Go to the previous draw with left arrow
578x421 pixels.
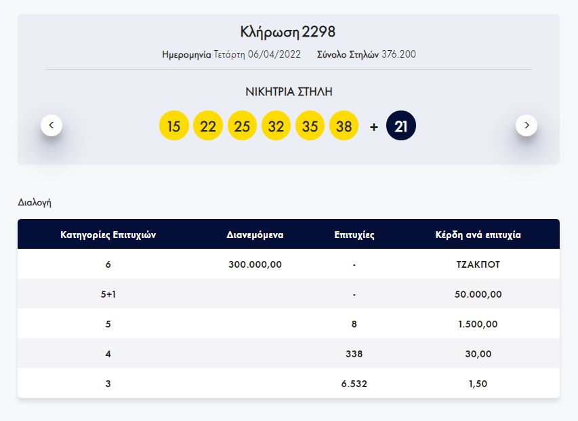(51, 125)
